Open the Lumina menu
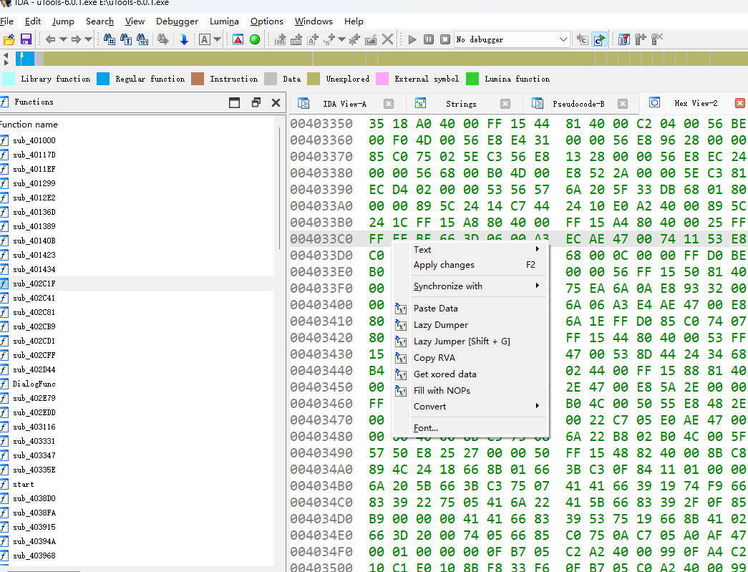This screenshot has height=572, width=748. click(224, 21)
